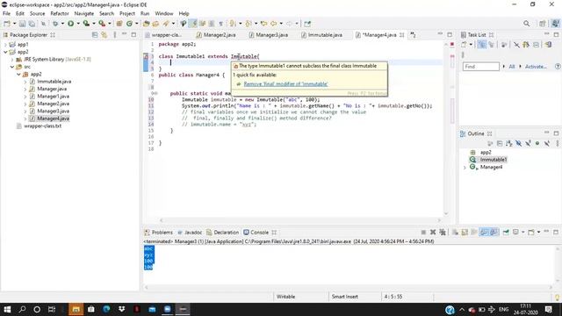Open the notification center on taskbar
This screenshot has width=562, height=316.
pos(548,309)
